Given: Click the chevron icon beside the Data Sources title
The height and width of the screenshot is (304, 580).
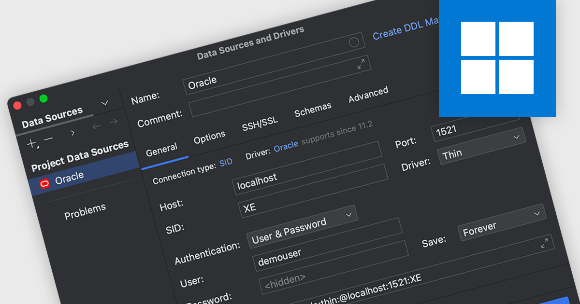Looking at the screenshot, I should (x=104, y=103).
